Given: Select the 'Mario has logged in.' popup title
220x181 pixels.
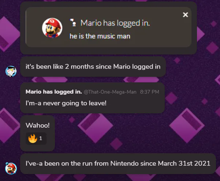Looking at the screenshot, I should click(x=115, y=23).
